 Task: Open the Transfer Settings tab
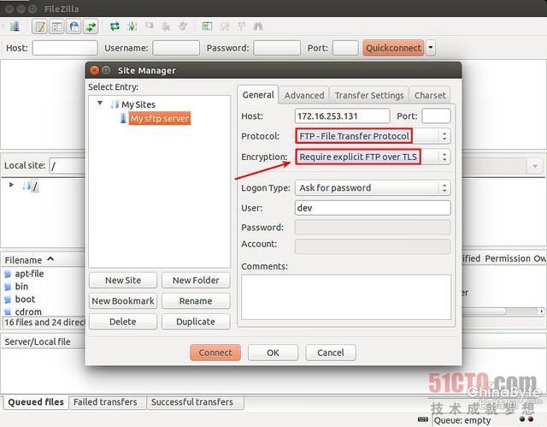tap(369, 95)
